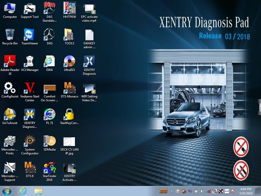Select the Mercedes Support shortcut
The height and width of the screenshot is (196, 261).
click(10, 171)
